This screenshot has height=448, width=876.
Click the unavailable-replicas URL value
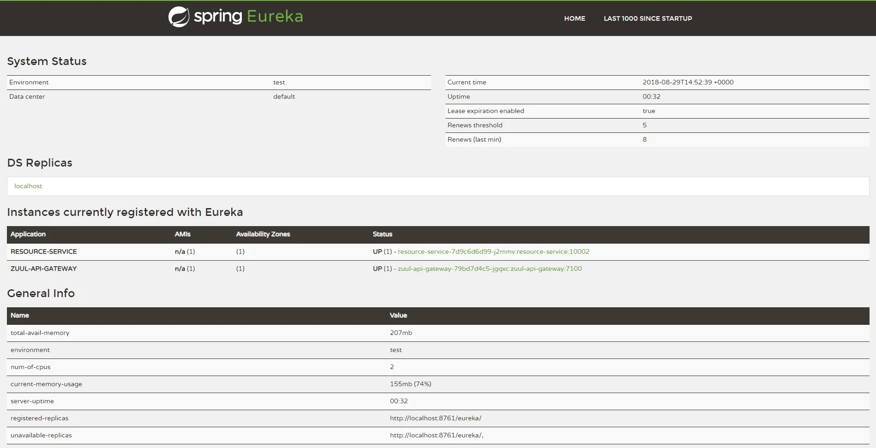[x=437, y=435]
